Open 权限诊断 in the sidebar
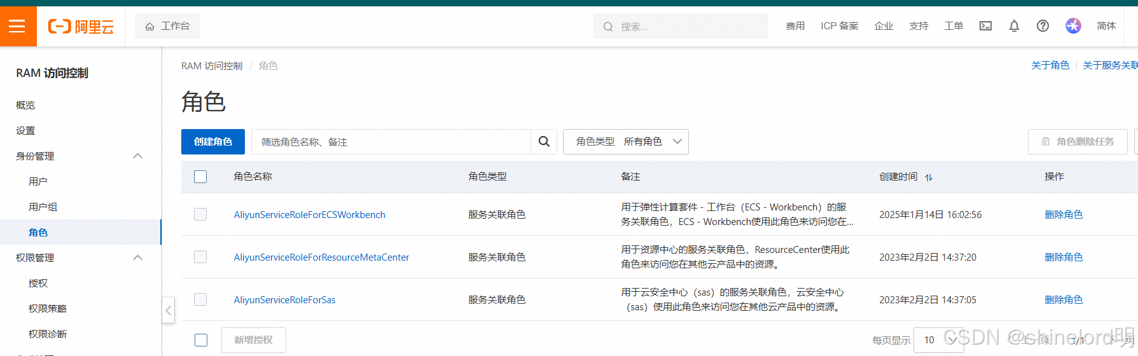This screenshot has height=356, width=1138. (48, 334)
